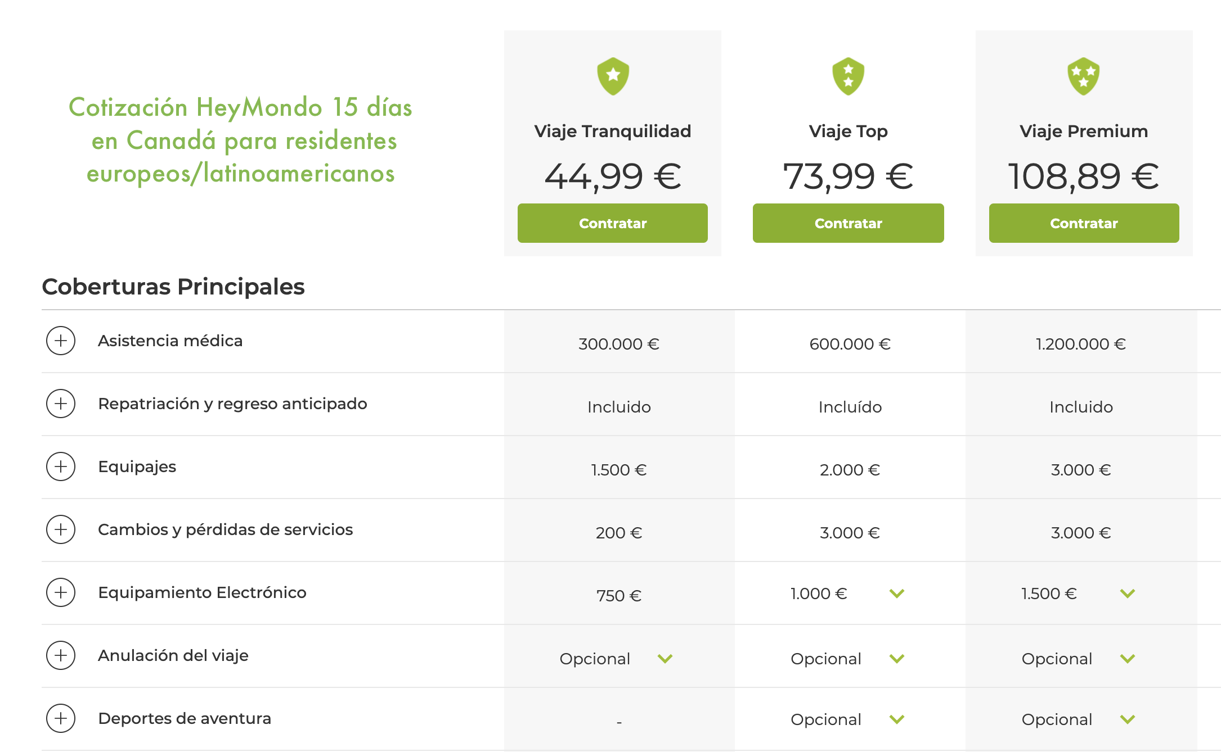This screenshot has height=752, width=1221.
Task: Click the two-star Viaje Top shield icon
Action: [848, 76]
